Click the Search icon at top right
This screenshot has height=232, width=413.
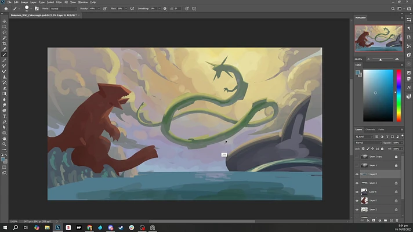(x=393, y=9)
